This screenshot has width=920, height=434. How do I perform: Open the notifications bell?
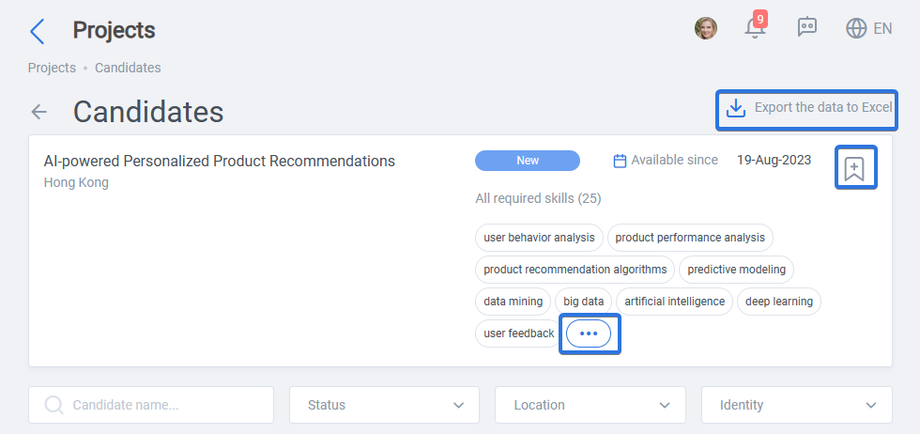(x=756, y=27)
